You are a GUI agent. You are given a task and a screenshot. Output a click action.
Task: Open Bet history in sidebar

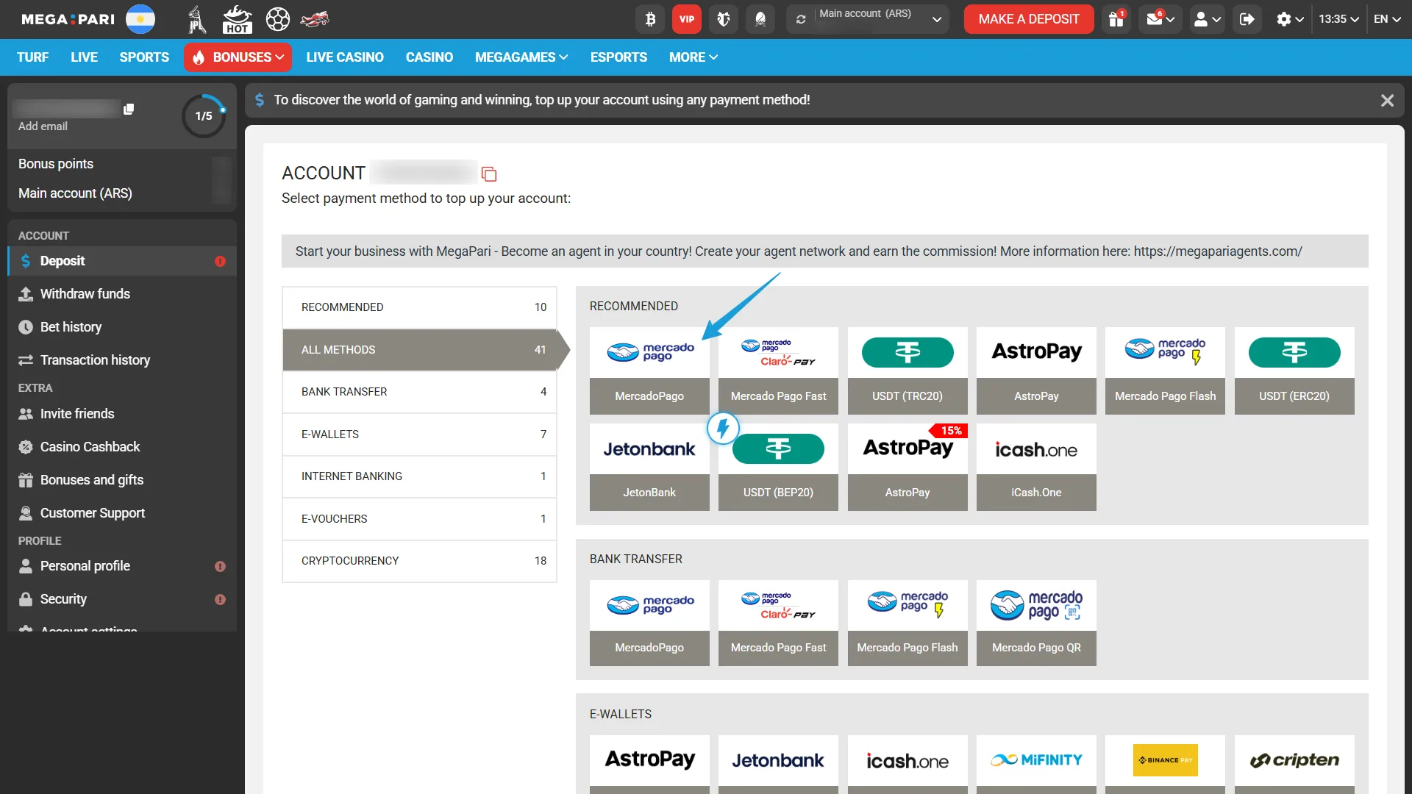coord(122,327)
